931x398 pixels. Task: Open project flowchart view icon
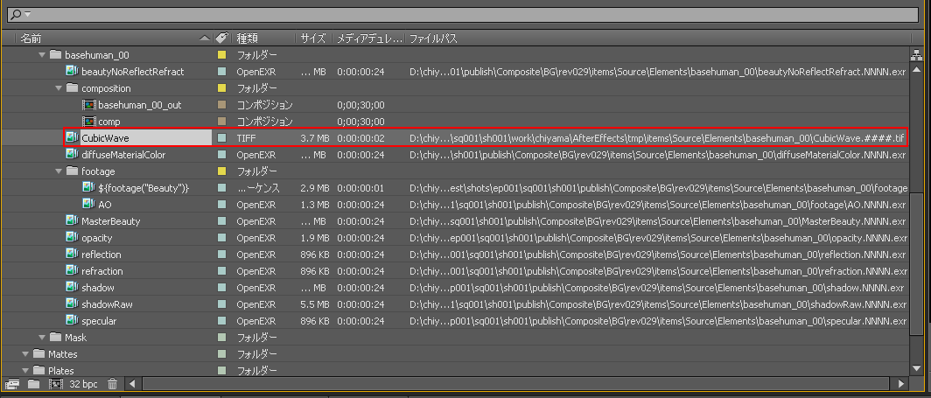point(915,54)
